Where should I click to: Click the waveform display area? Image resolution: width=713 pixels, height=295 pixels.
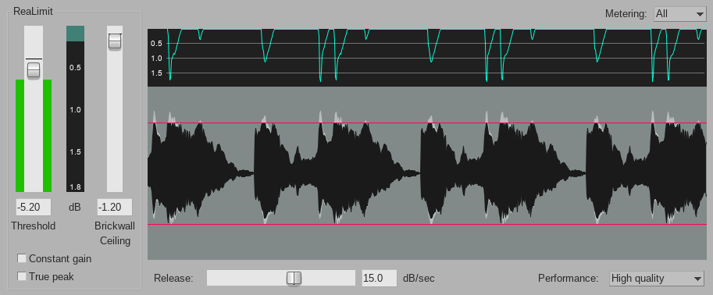[x=427, y=173]
